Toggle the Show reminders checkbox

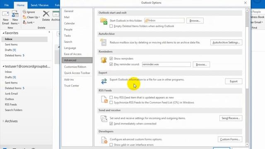[x=111, y=58]
